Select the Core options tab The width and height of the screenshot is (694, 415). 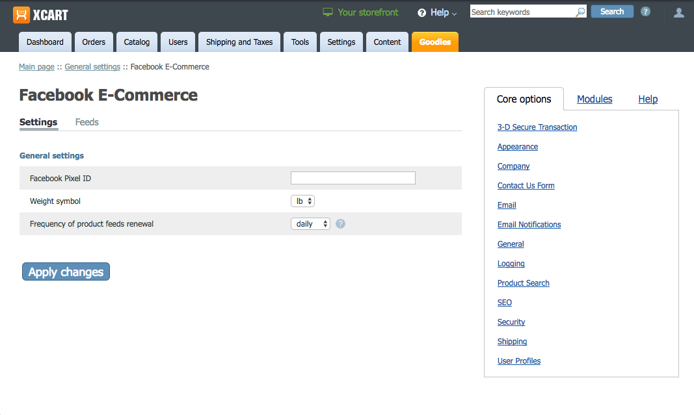tap(524, 99)
